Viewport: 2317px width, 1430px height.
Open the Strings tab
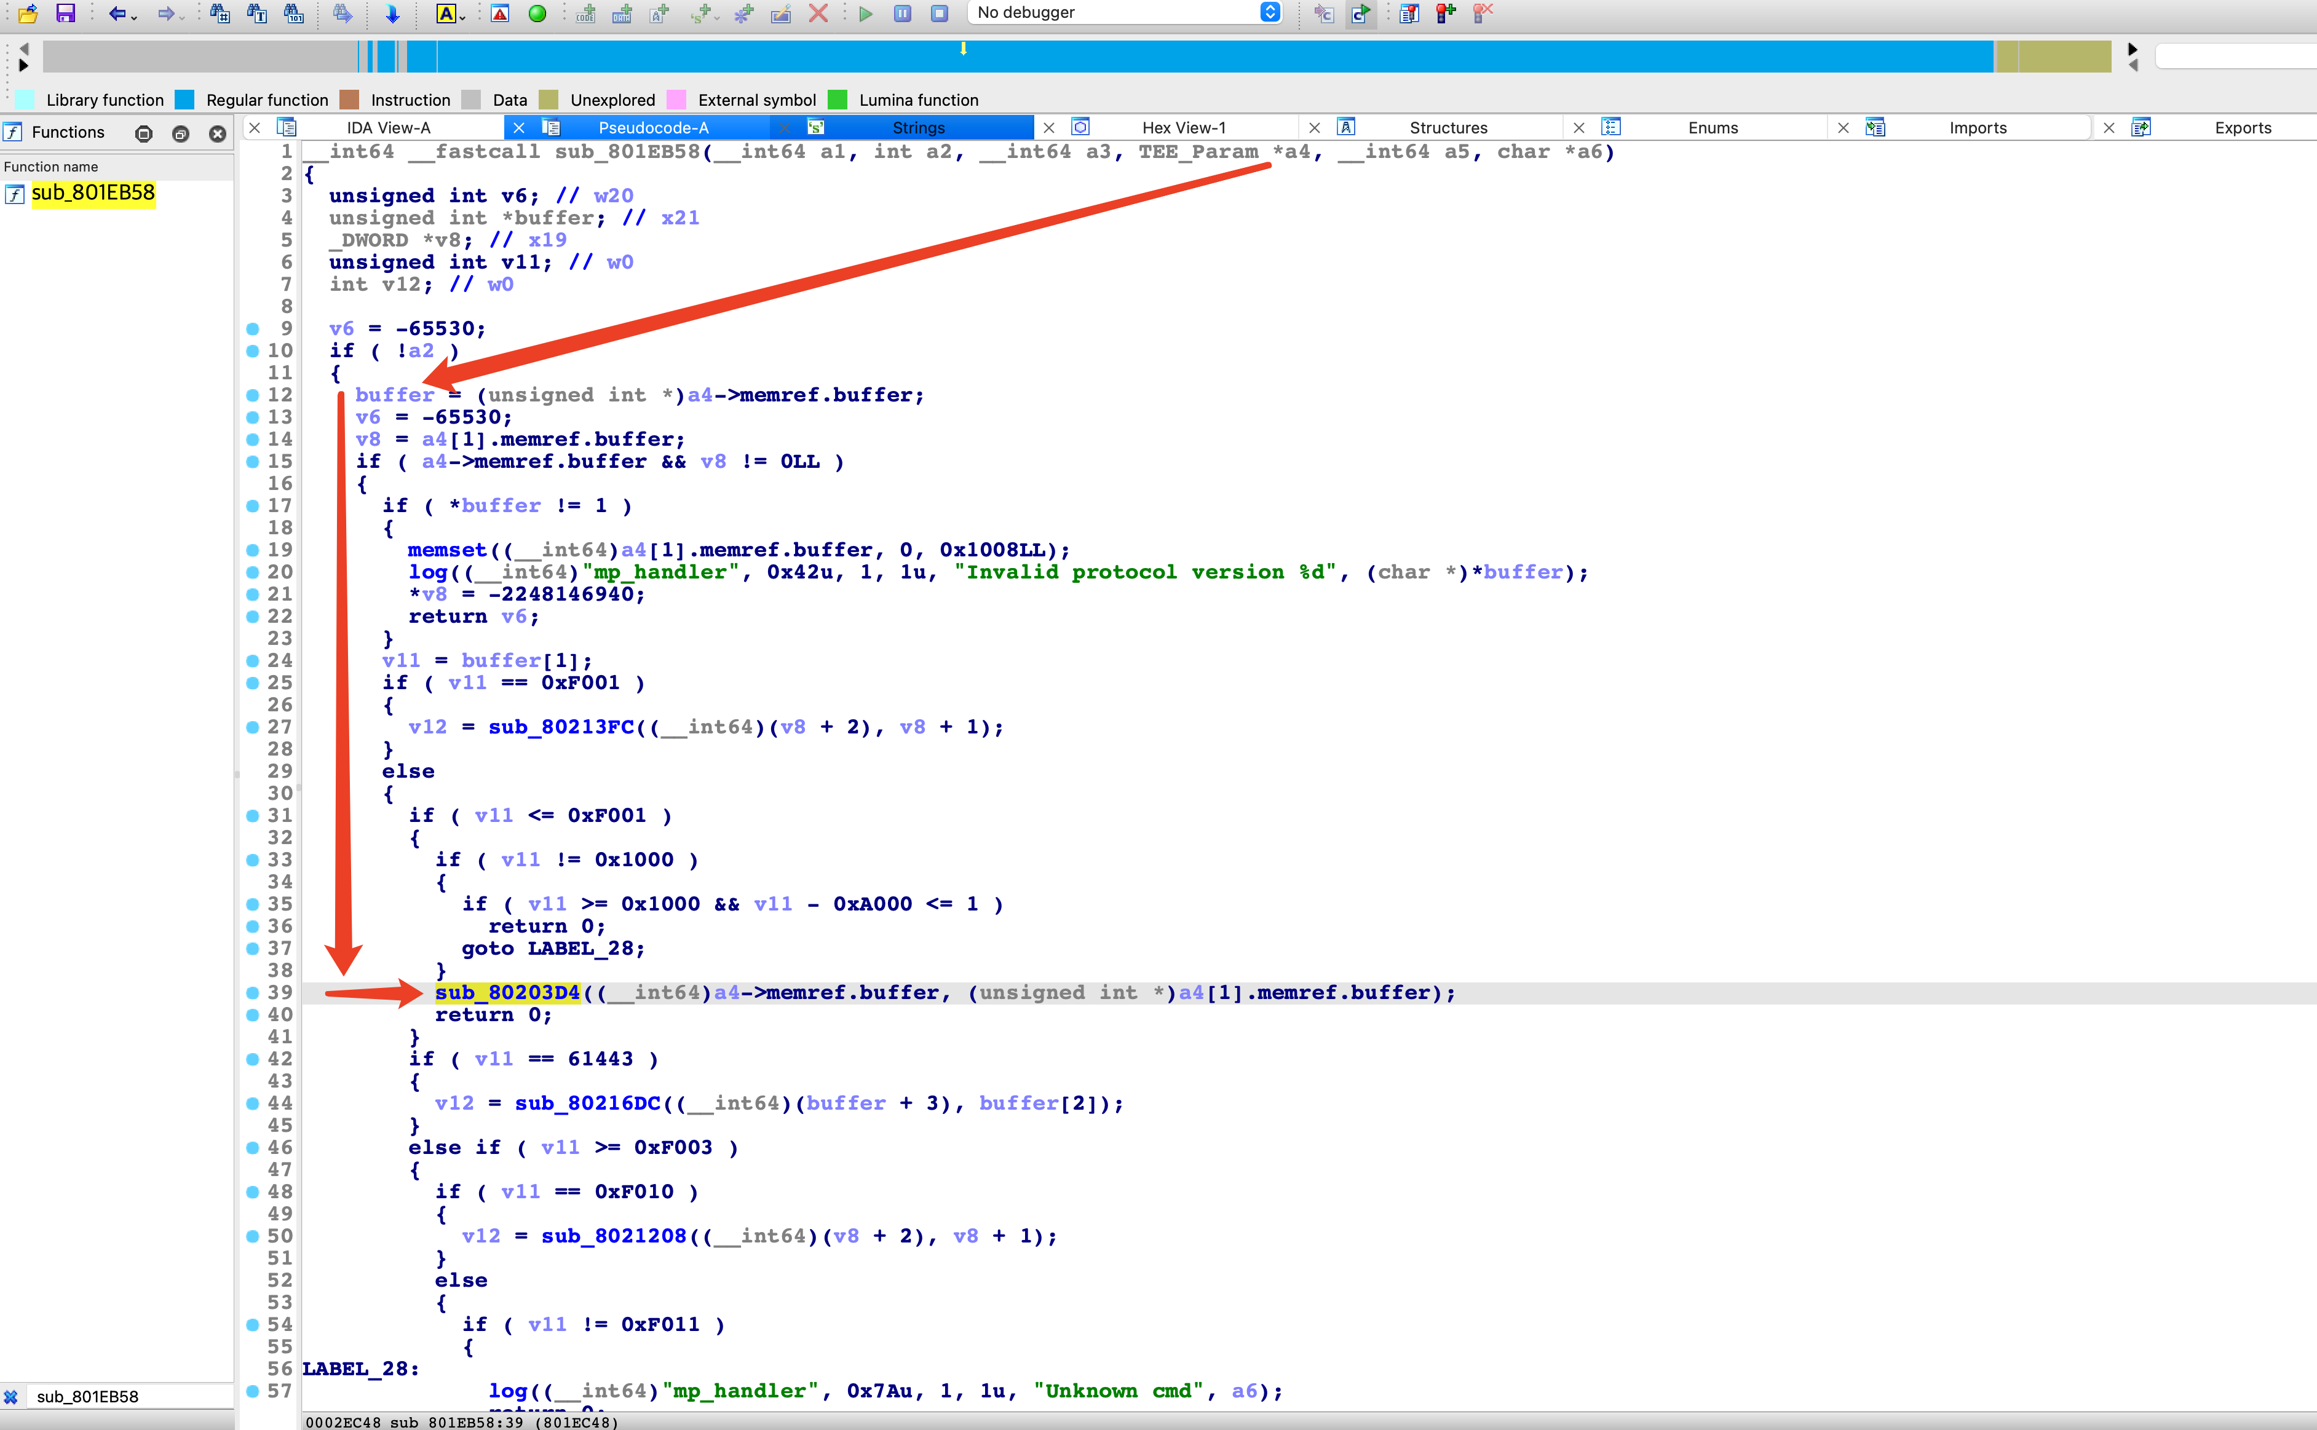(x=917, y=128)
